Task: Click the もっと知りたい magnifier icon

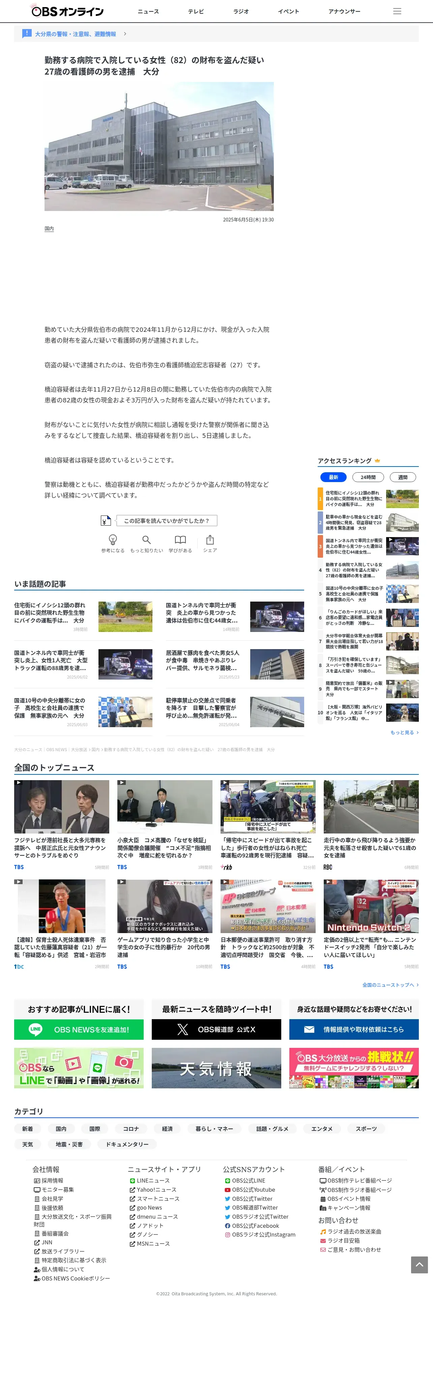Action: (146, 539)
